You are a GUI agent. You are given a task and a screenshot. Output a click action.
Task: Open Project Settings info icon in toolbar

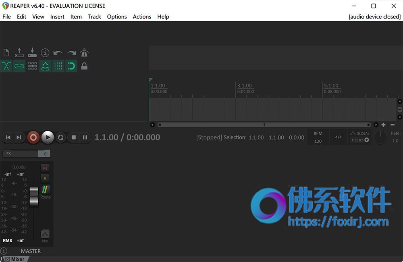(45, 53)
